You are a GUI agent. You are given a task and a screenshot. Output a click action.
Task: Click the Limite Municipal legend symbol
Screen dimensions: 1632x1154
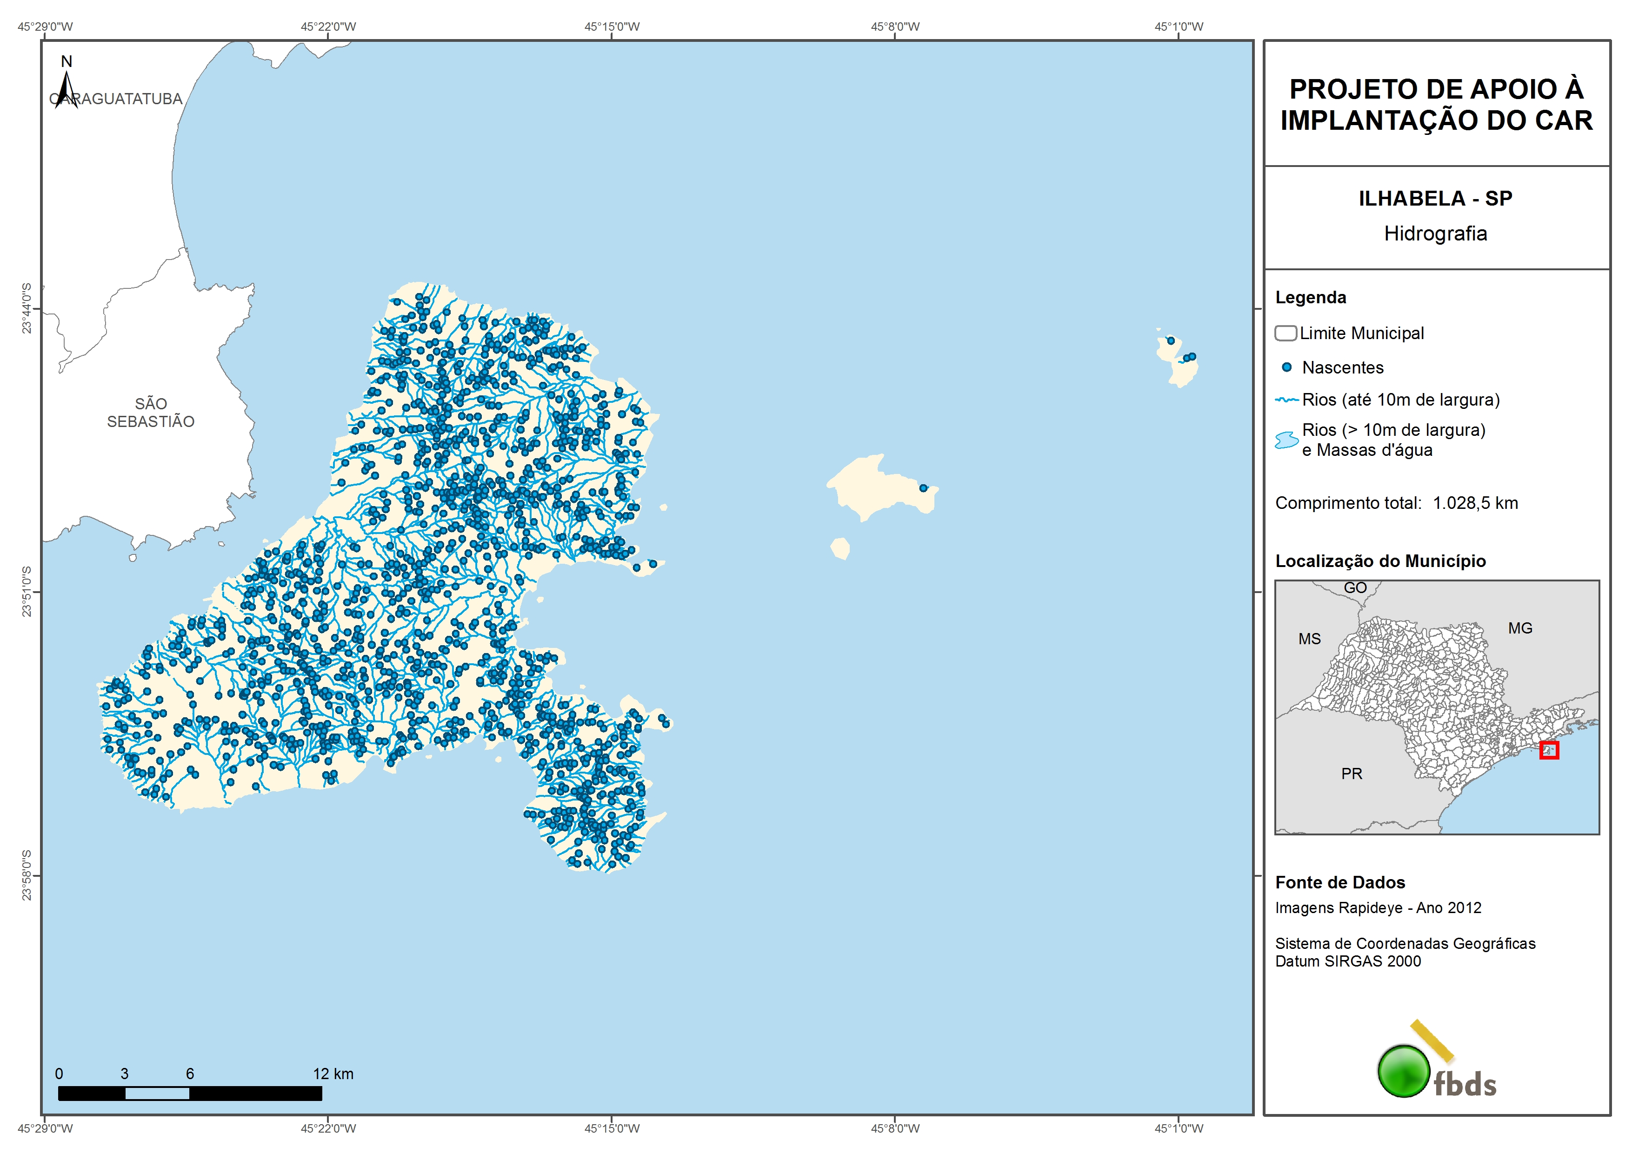1285,333
